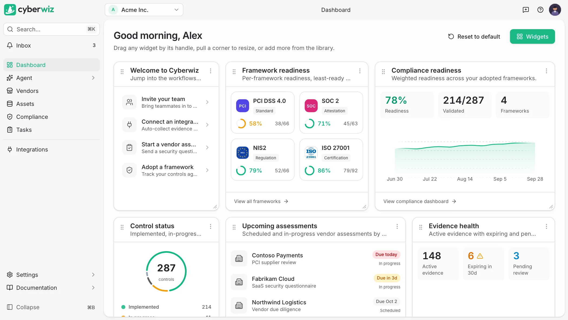Open Compliance in the sidebar
This screenshot has height=320, width=568.
click(x=51, y=117)
